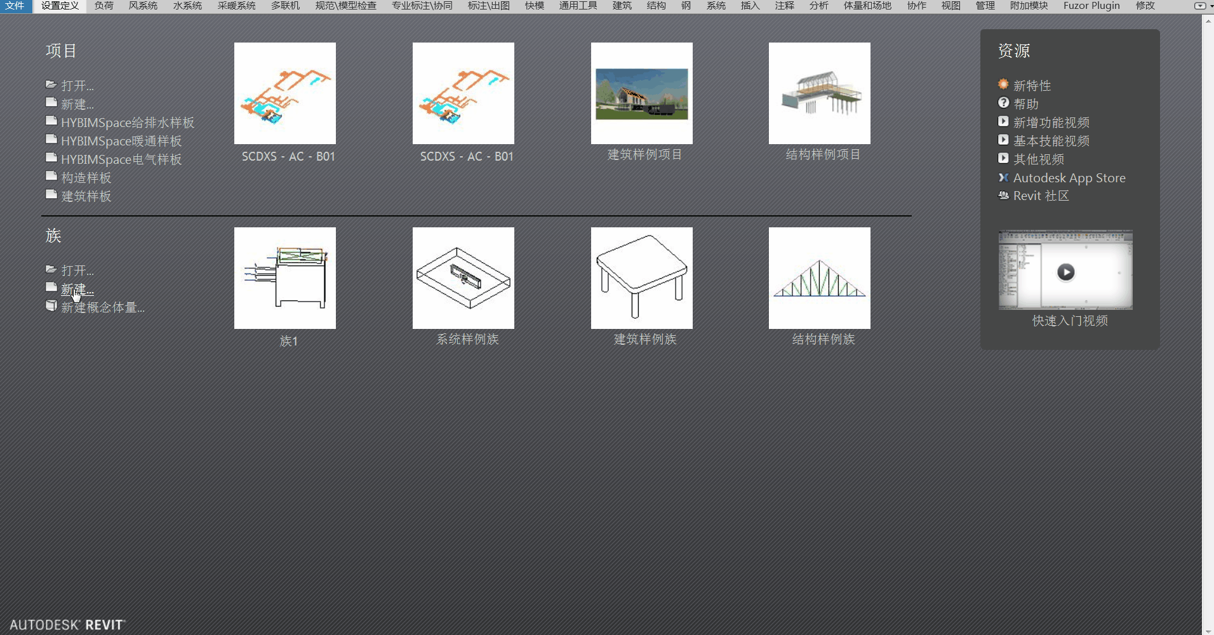Screen dimensions: 1214x635
Task: Click the 新特性 star icon
Action: click(x=1003, y=84)
